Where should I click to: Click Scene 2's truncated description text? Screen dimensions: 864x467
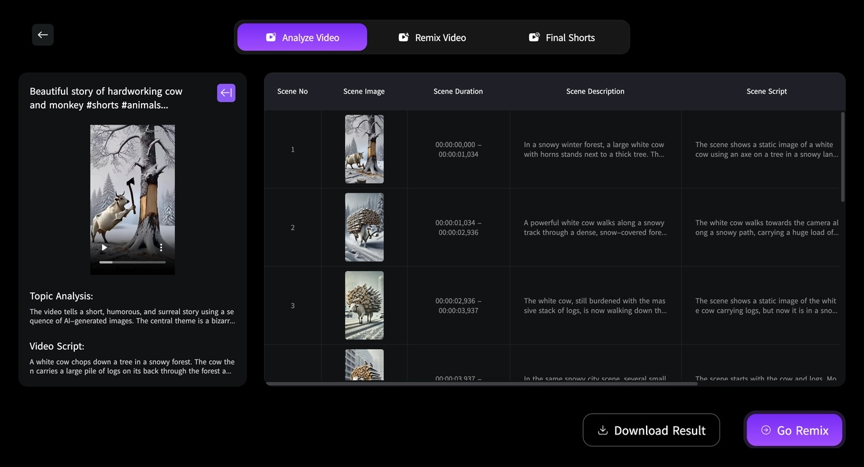pyautogui.click(x=595, y=227)
